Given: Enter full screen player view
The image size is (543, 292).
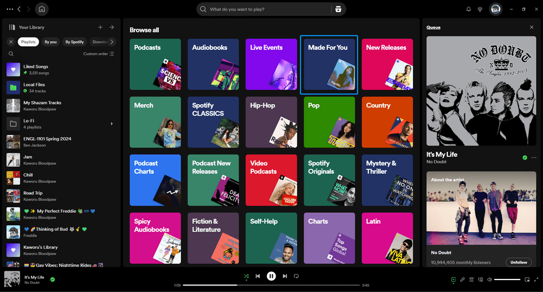Looking at the screenshot, I should coord(536,280).
